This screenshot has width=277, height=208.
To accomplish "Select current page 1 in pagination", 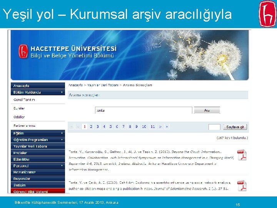I will coord(85,127).
